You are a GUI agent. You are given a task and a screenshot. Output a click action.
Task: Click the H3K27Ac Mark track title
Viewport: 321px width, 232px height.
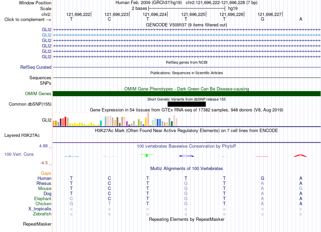click(x=187, y=131)
